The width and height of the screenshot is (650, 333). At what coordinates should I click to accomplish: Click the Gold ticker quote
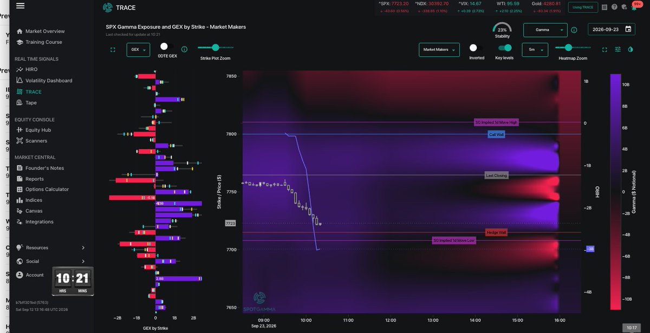[x=548, y=6]
